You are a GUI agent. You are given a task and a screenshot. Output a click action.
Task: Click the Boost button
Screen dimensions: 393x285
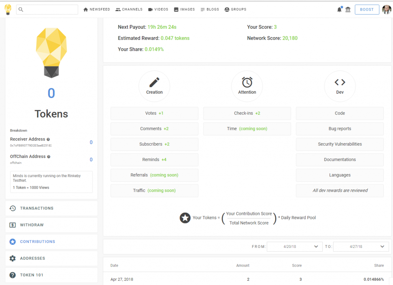pos(367,10)
